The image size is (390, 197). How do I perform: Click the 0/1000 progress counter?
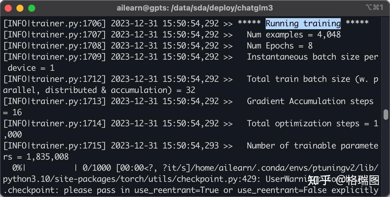pyautogui.click(x=96, y=168)
